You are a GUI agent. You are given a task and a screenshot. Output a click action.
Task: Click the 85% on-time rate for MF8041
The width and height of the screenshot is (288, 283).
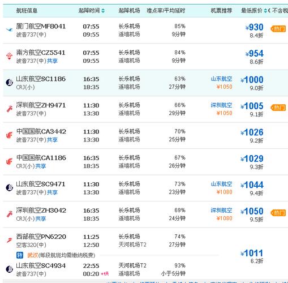click(180, 26)
